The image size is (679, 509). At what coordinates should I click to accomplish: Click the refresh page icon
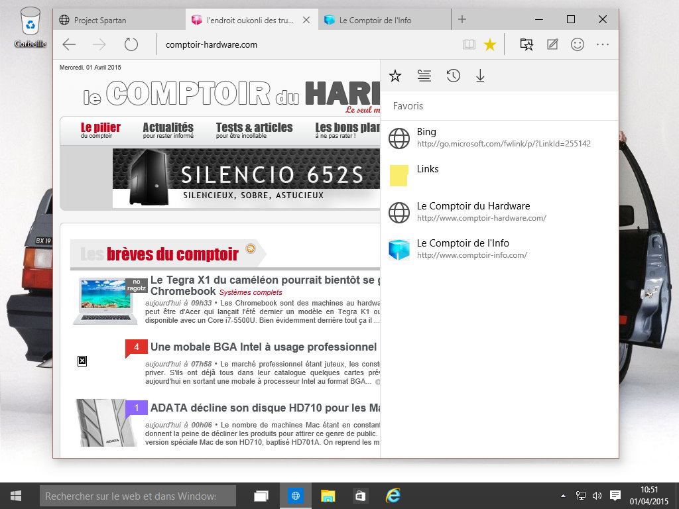click(x=131, y=44)
